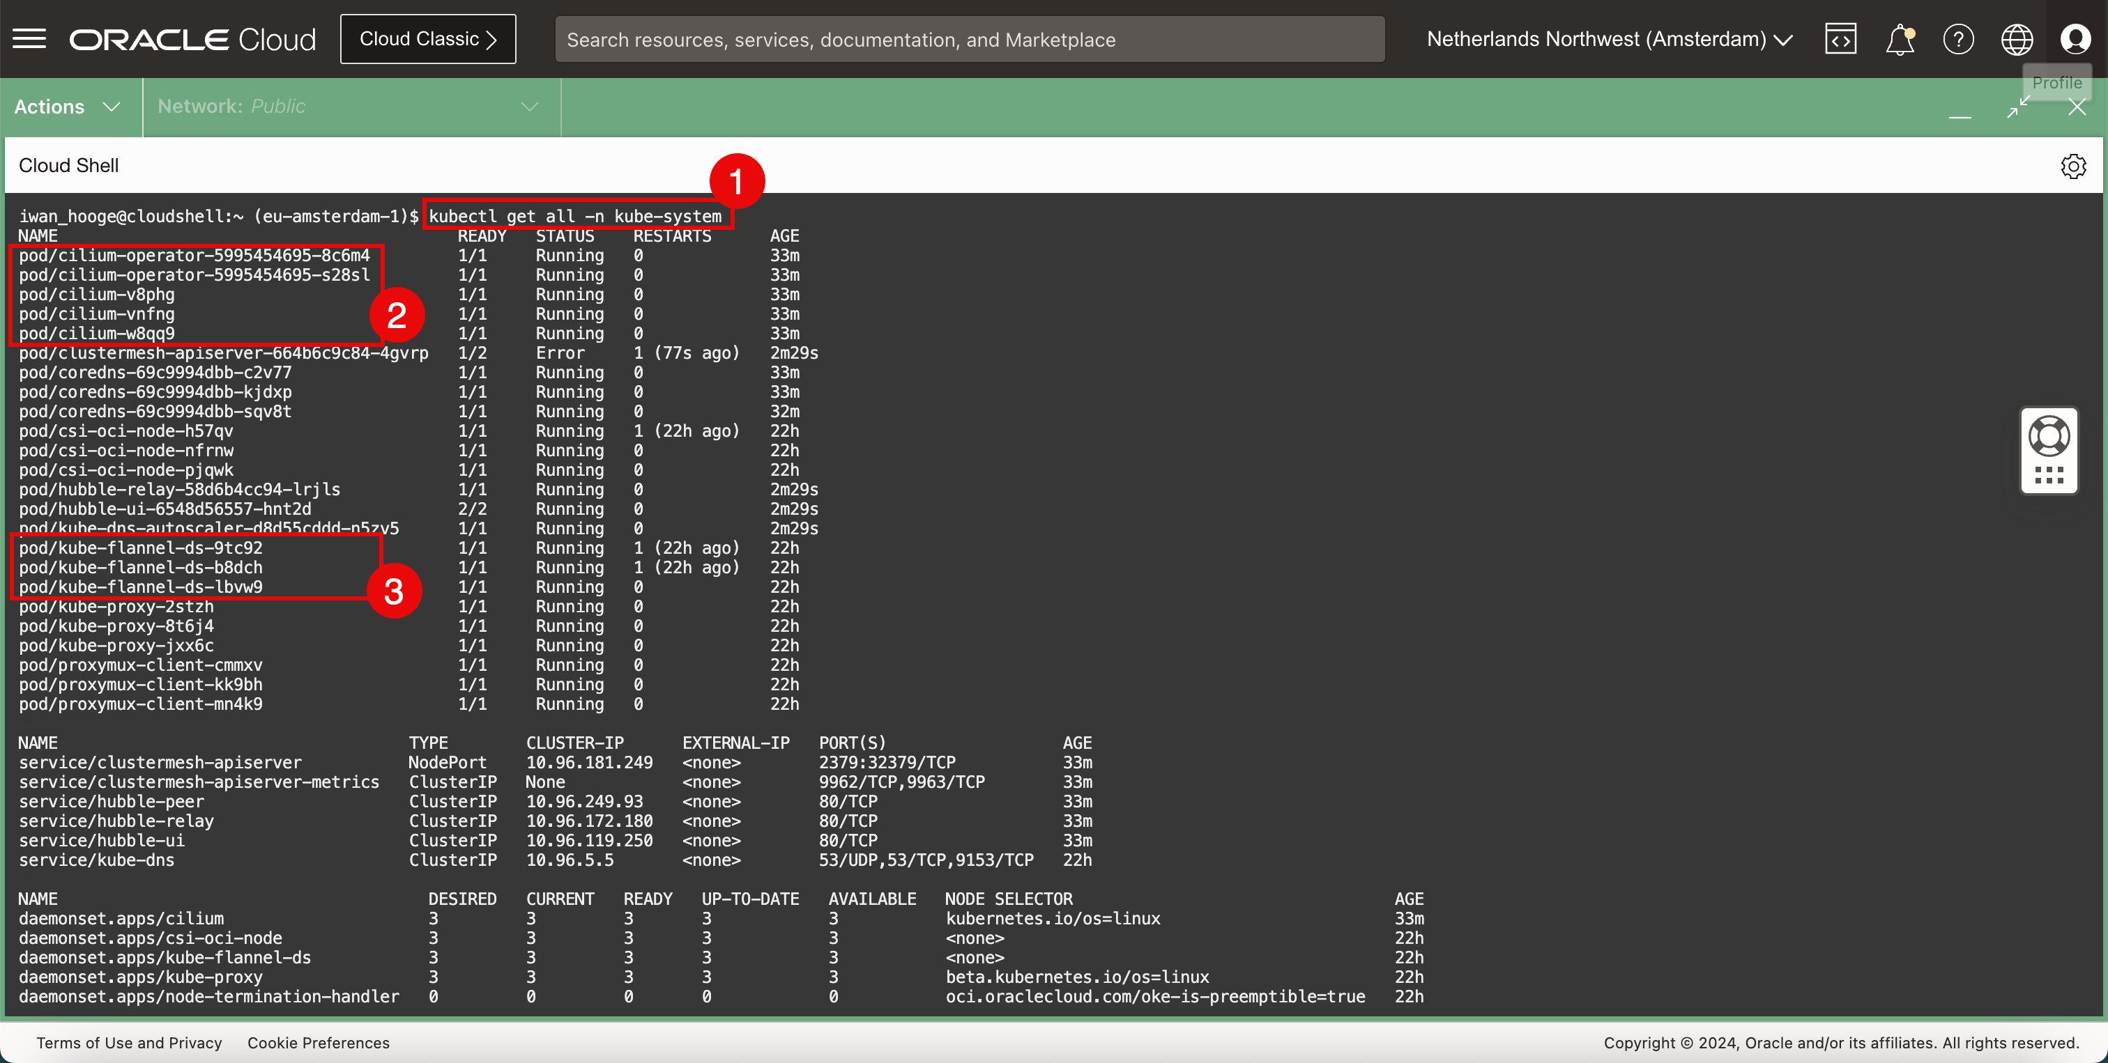Click the search resources input field

coord(970,39)
